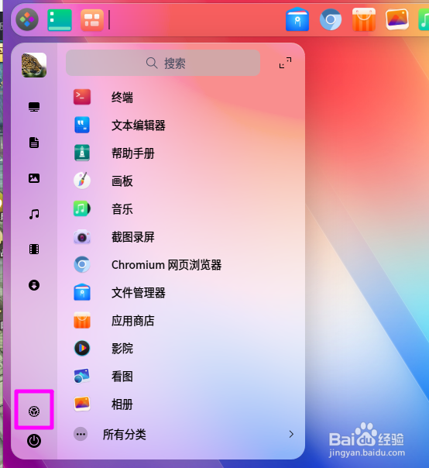Click the 搜索 search field
The height and width of the screenshot is (468, 429).
[x=163, y=63]
